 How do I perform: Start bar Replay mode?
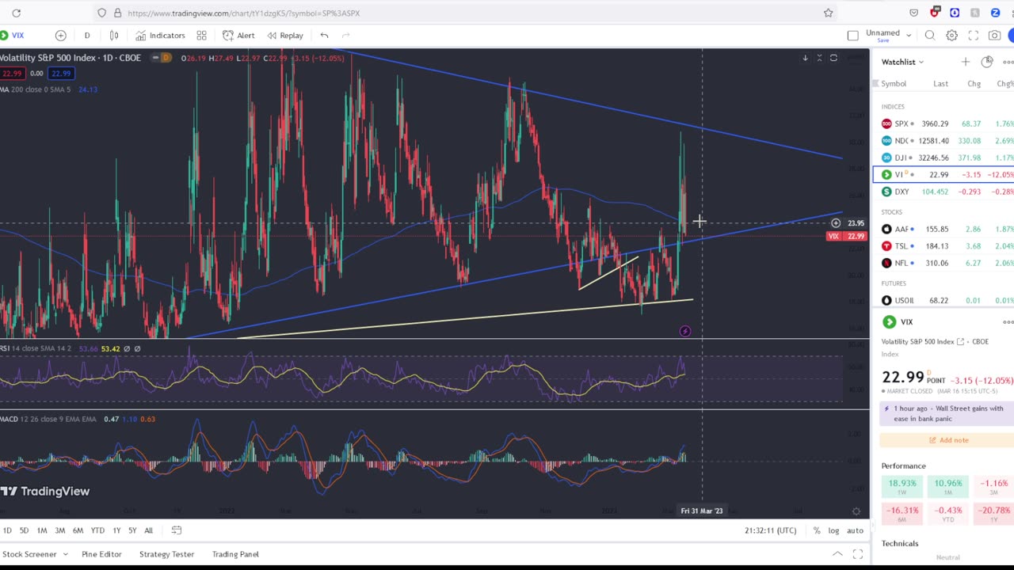point(285,35)
